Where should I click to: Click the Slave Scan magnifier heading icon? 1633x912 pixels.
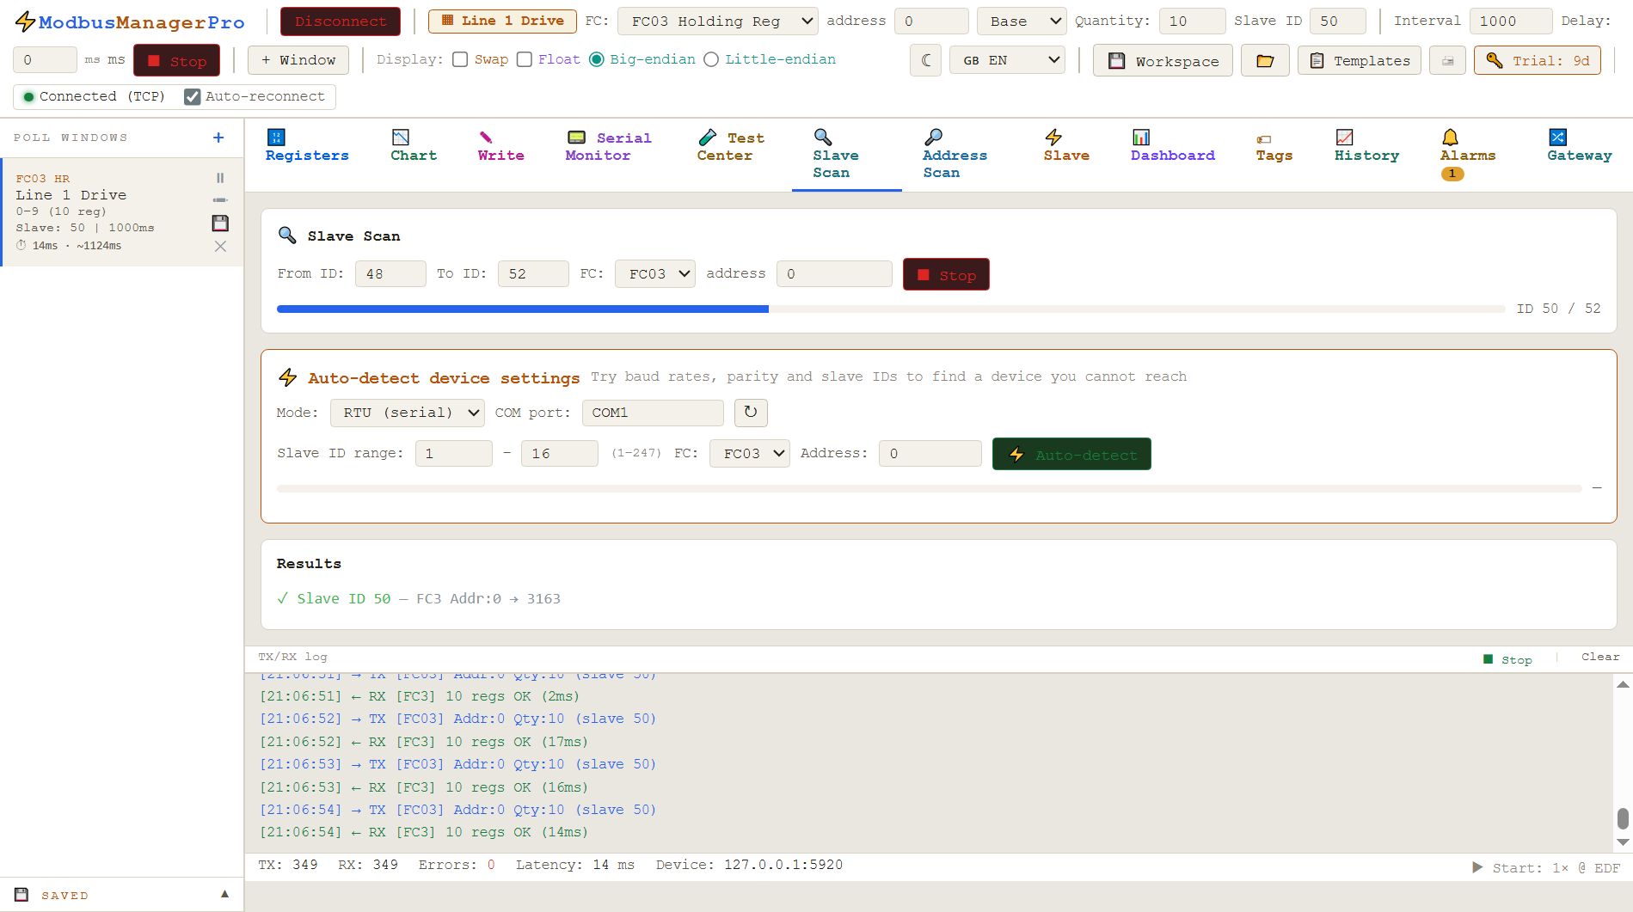tap(287, 235)
